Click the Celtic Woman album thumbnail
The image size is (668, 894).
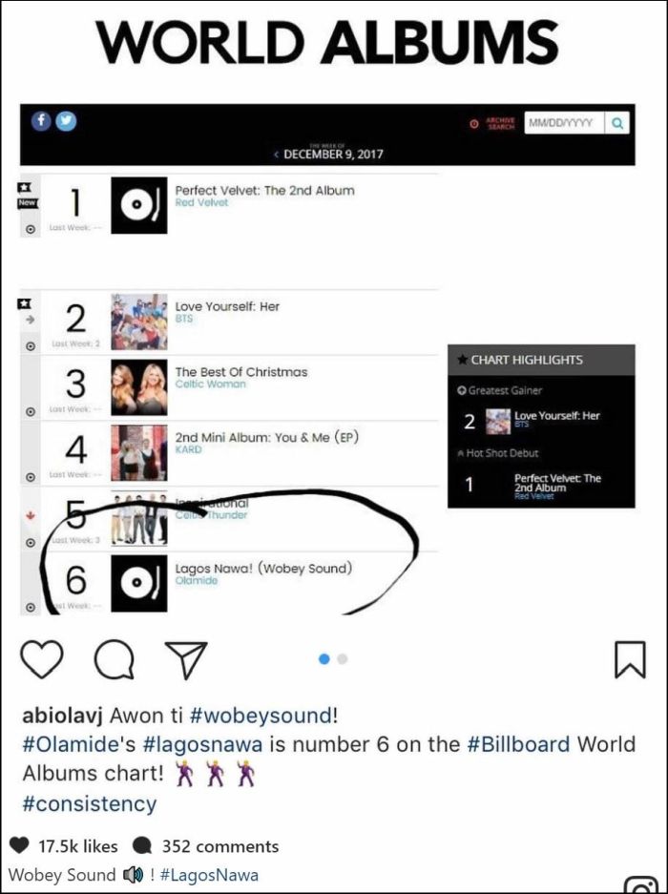coord(138,388)
